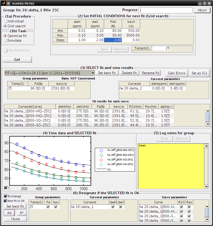Viewport: 213px width, 226px height.
Task: Click the All button
Action: click(9, 213)
